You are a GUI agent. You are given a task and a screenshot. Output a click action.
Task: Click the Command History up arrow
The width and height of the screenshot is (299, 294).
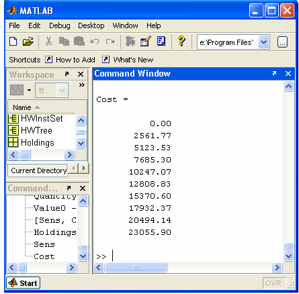tap(83, 201)
